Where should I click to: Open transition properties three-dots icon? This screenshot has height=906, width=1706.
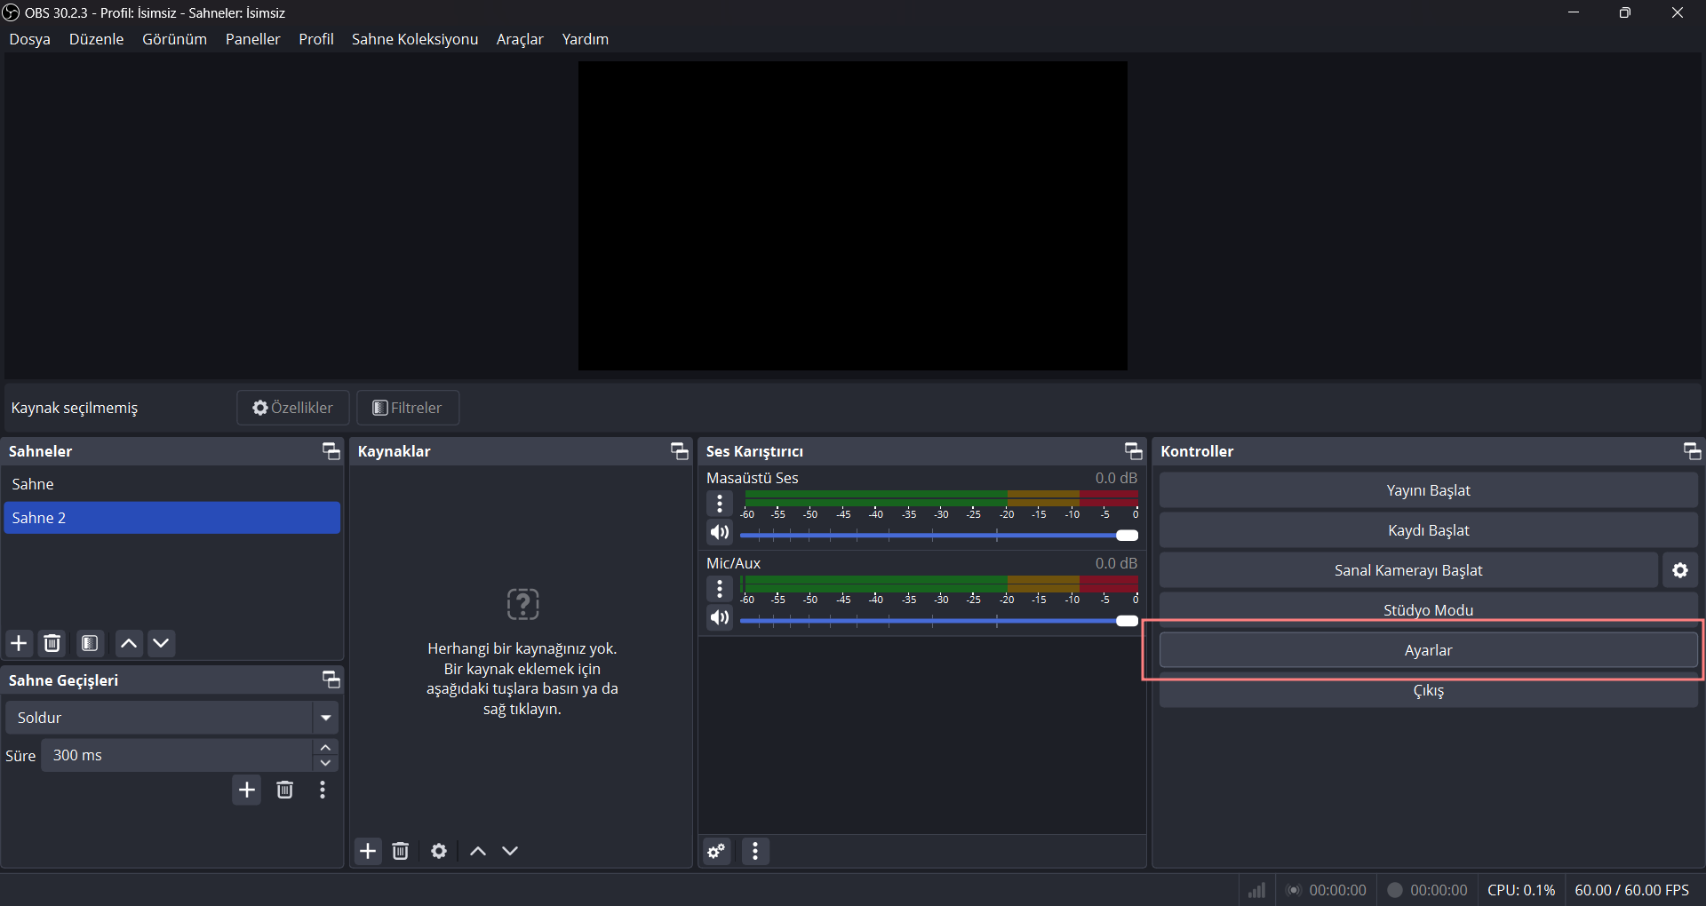tap(323, 791)
